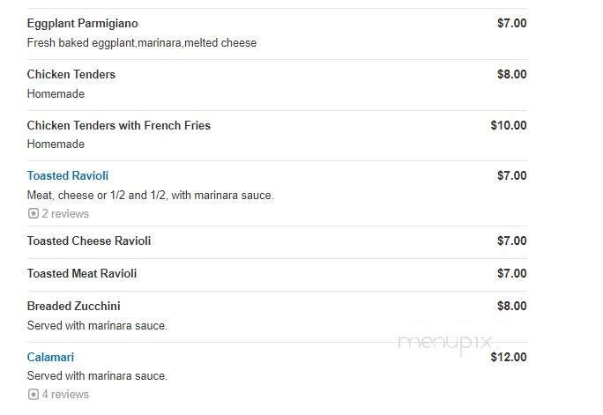The image size is (603, 415).
Task: View the 2 reviews for Toasted Ravioli
Action: [65, 214]
